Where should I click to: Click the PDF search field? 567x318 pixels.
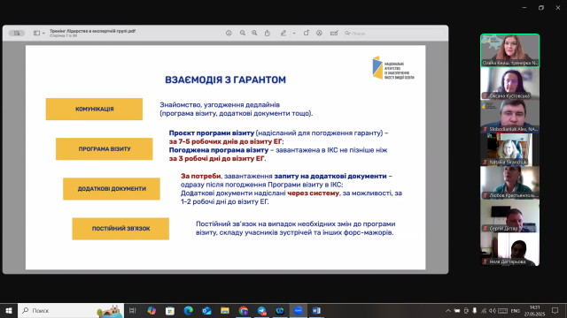394,34
